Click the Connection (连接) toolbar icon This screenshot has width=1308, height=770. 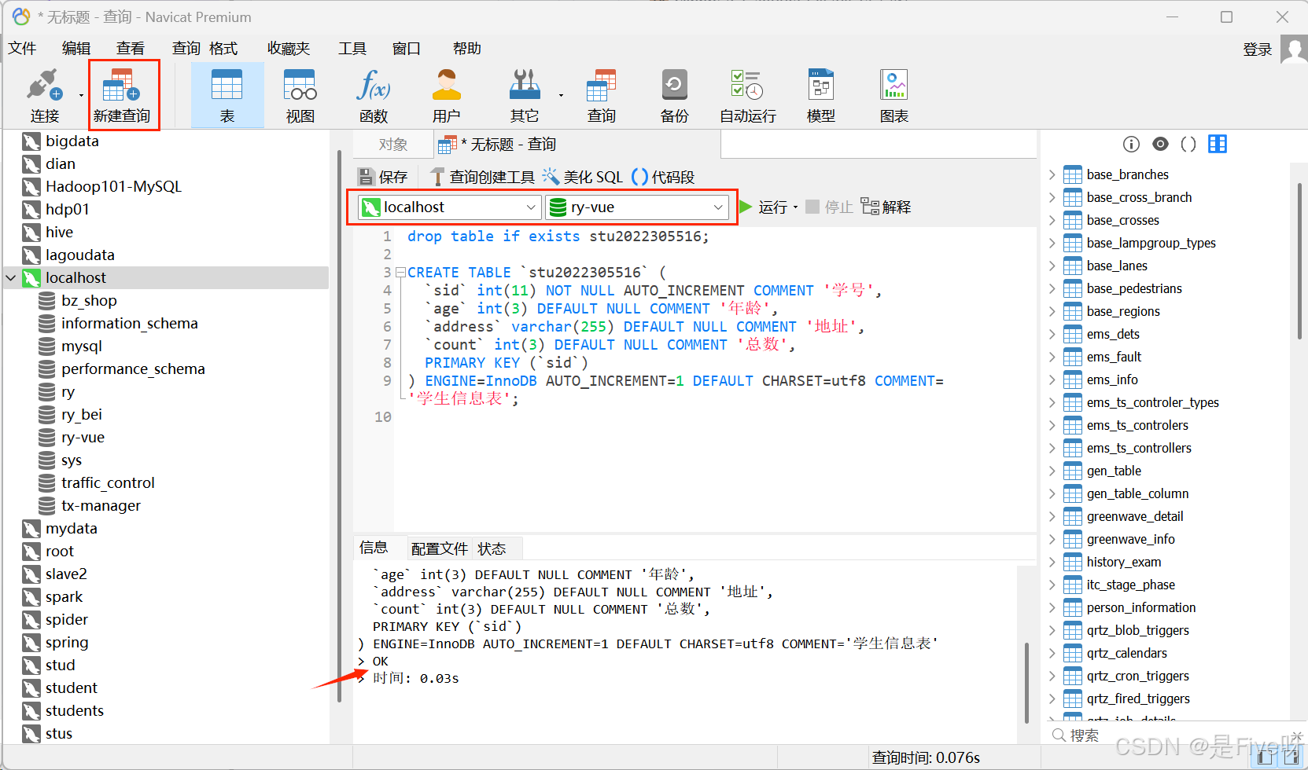[x=44, y=86]
